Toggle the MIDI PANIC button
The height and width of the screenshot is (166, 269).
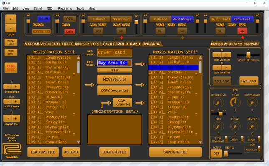pyautogui.click(x=11, y=68)
